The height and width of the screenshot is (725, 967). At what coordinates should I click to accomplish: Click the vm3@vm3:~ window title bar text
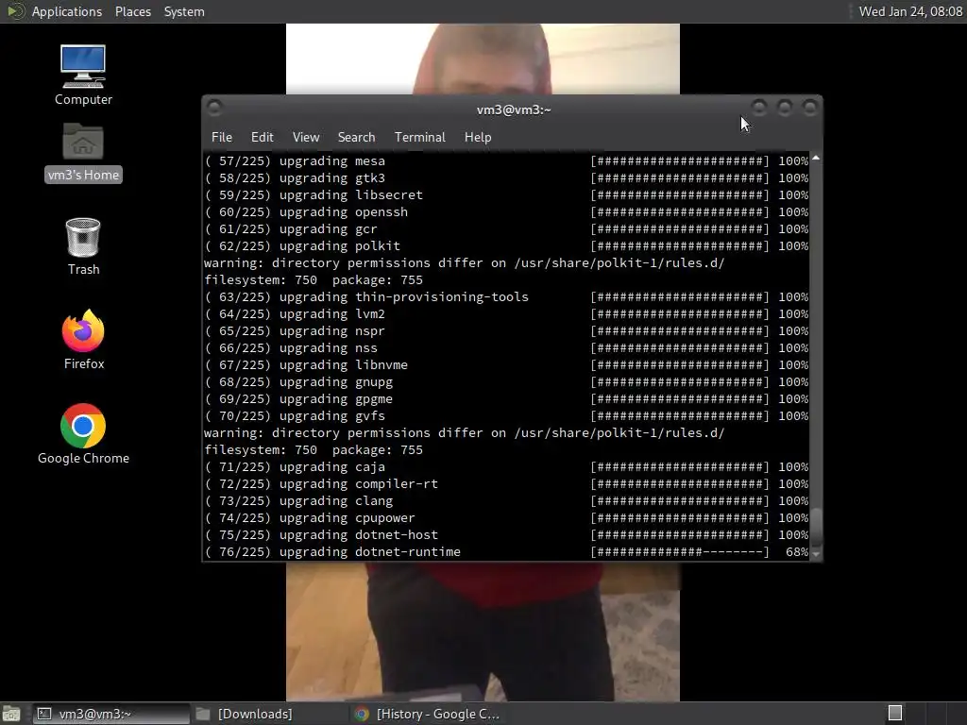tap(514, 110)
